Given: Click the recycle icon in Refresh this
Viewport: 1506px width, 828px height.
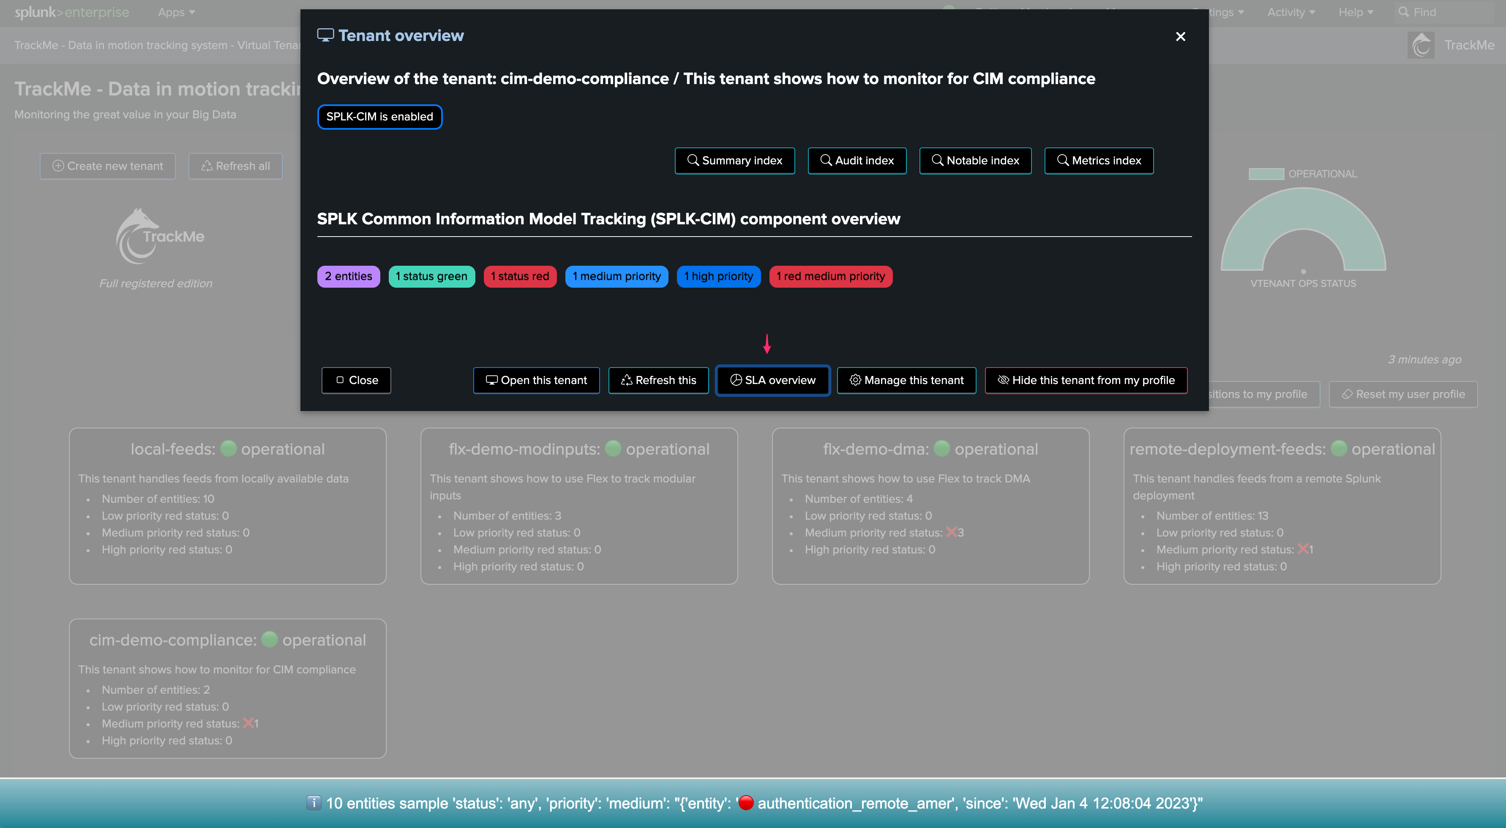Looking at the screenshot, I should coord(626,380).
